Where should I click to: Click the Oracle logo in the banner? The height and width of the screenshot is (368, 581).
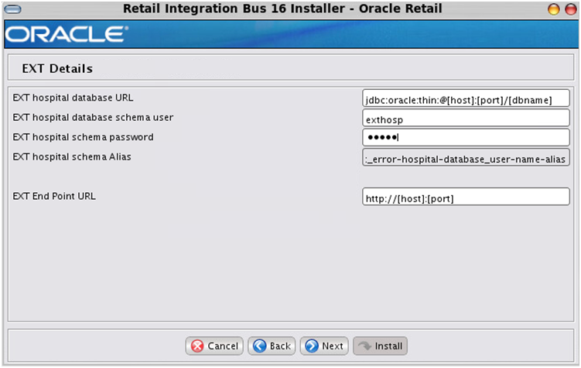[67, 34]
